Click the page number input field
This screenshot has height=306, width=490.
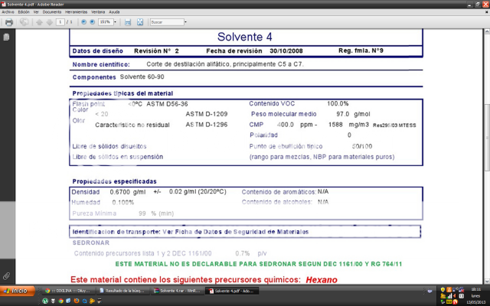click(60, 22)
